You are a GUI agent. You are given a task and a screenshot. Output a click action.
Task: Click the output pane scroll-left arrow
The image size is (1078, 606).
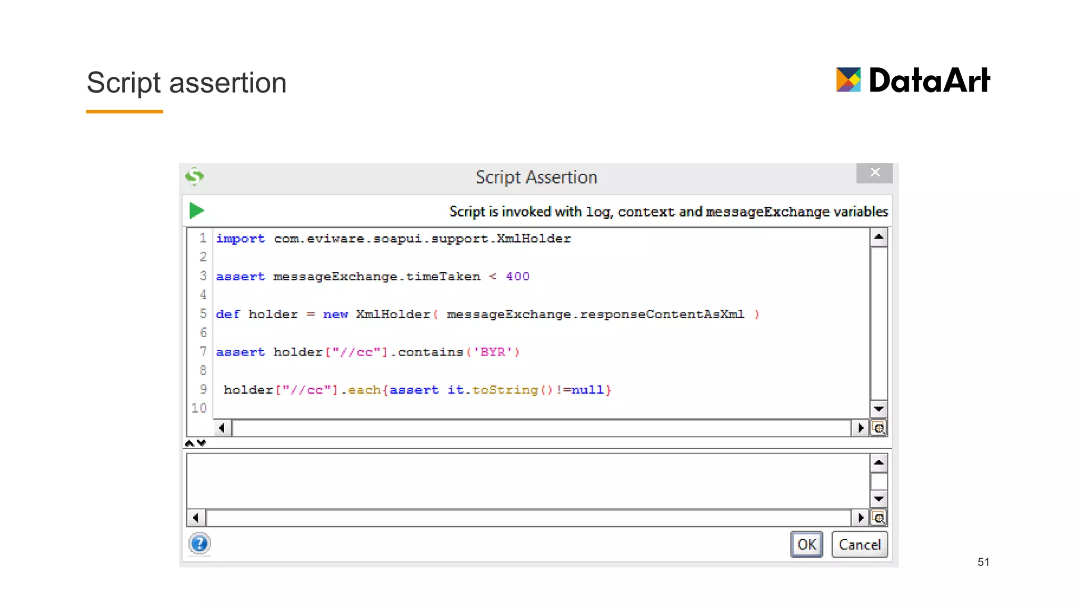click(196, 518)
